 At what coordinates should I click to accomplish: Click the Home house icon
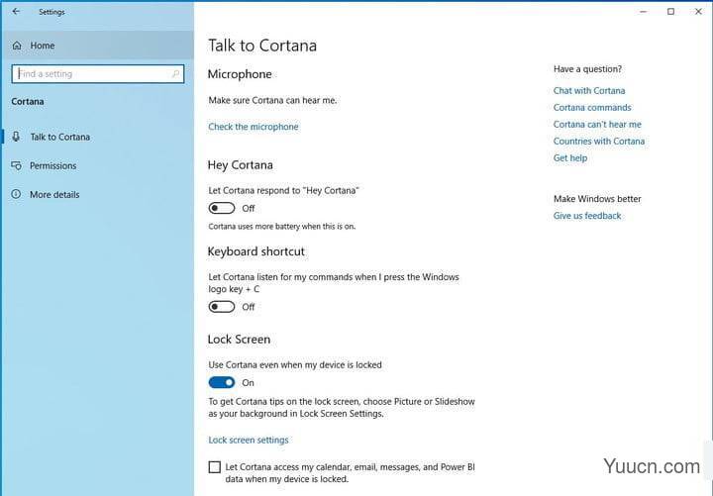click(x=17, y=46)
